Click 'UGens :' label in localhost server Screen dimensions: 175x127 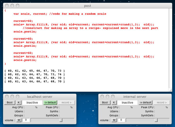(20, 112)
